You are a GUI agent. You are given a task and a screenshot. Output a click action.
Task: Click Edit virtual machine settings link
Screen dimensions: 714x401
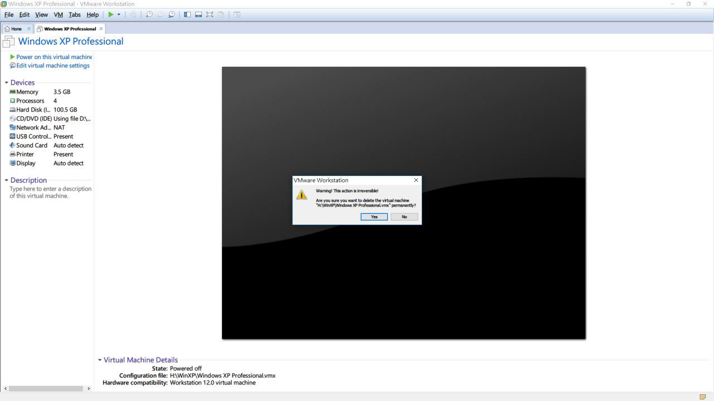point(53,66)
